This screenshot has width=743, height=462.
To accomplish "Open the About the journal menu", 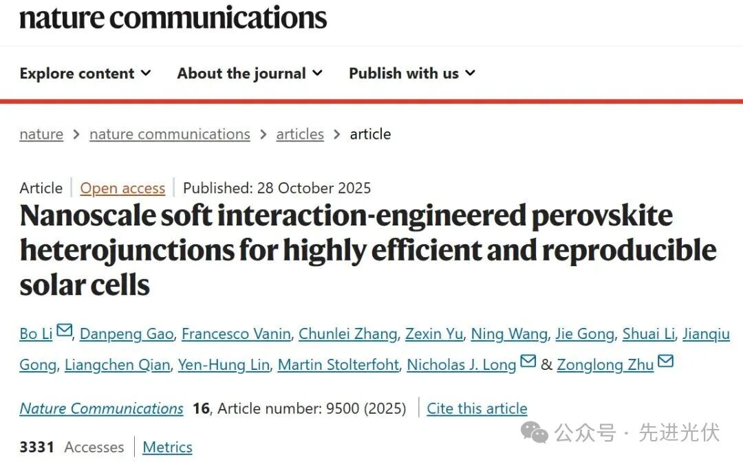I will (250, 74).
